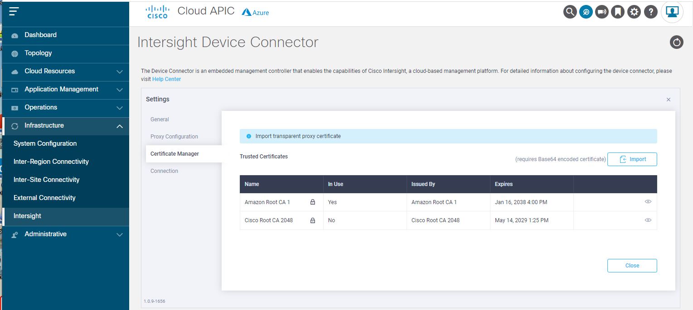Click the Topology globe icon
Viewport: 693px width, 310px height.
coord(15,53)
